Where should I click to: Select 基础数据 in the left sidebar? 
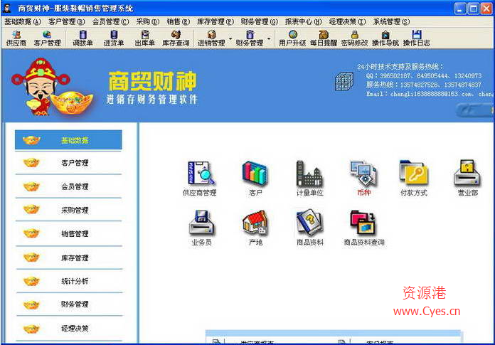coord(68,140)
